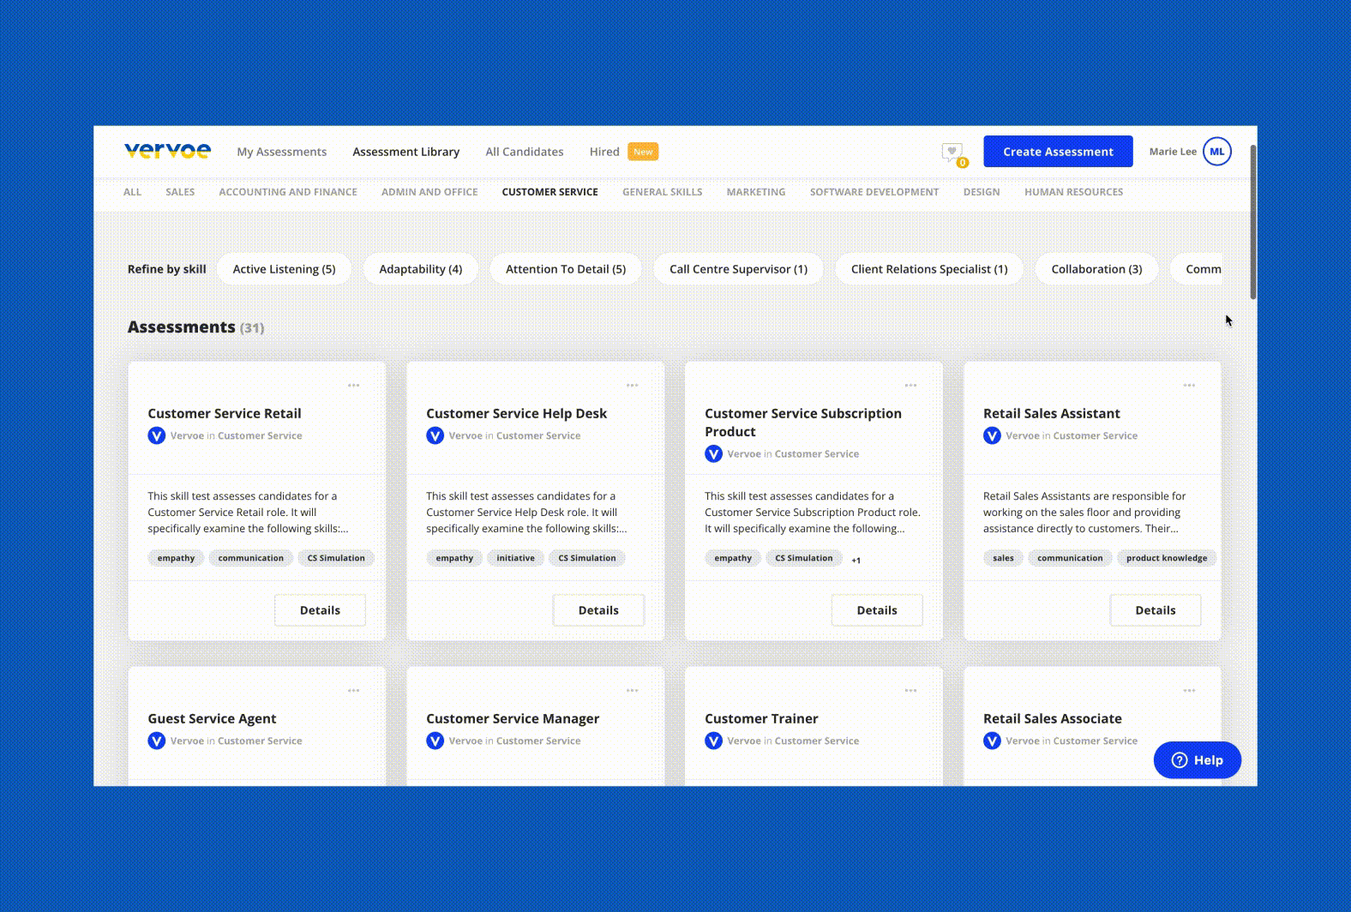Click the +1 more tags indicator
Image resolution: width=1351 pixels, height=912 pixels.
(x=856, y=560)
